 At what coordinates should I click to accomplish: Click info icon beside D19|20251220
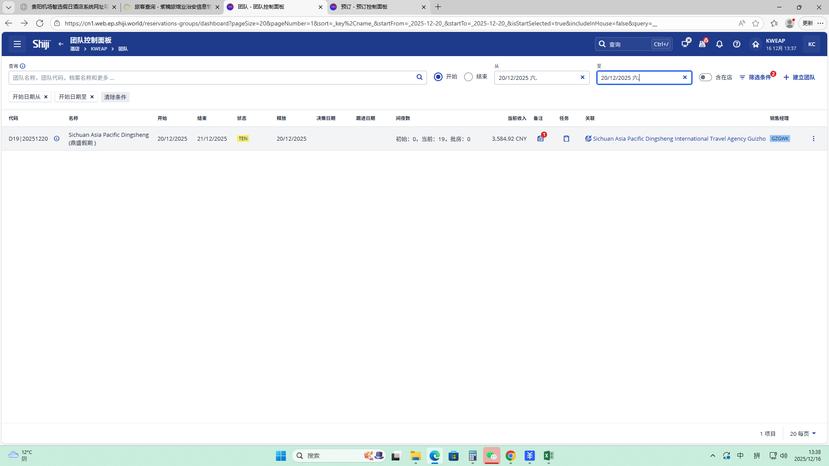(57, 139)
